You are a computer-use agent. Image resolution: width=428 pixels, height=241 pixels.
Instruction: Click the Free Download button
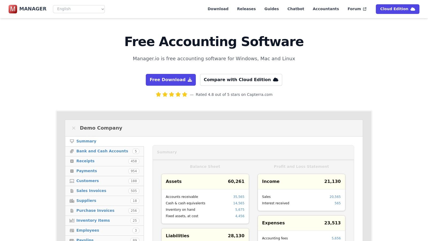170,80
